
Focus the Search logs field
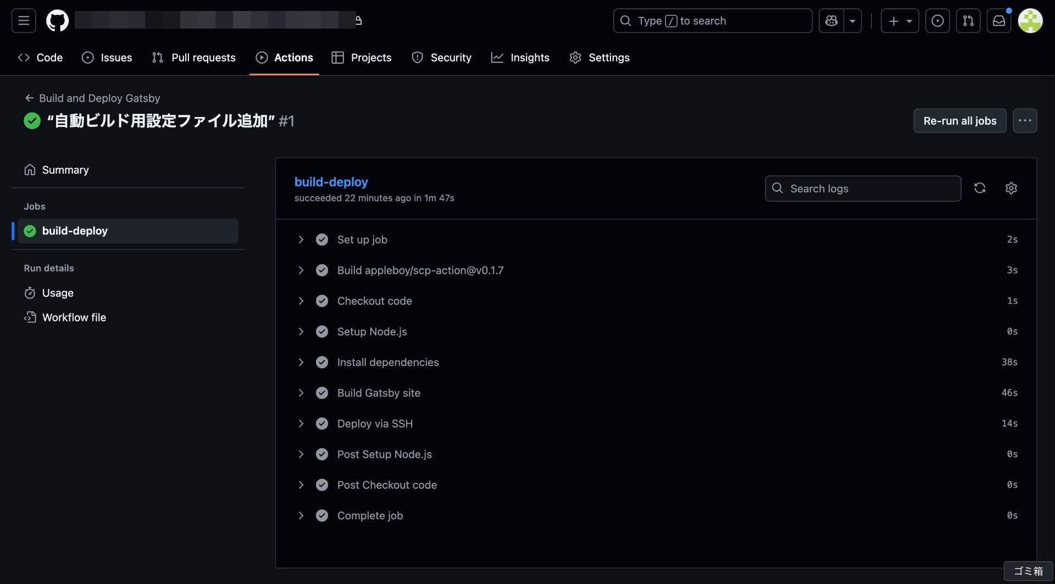point(863,188)
